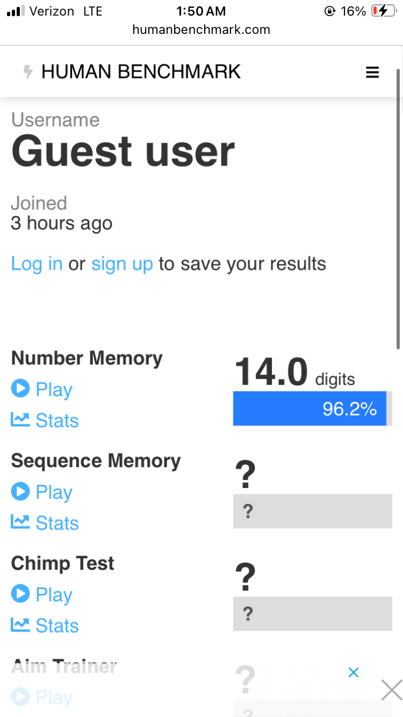The width and height of the screenshot is (403, 717).
Task: Open Stats link under Sequence Memory
Action: [57, 523]
